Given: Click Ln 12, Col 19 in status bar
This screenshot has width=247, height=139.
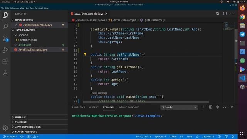Looking at the screenshot, I should click(x=144, y=136).
